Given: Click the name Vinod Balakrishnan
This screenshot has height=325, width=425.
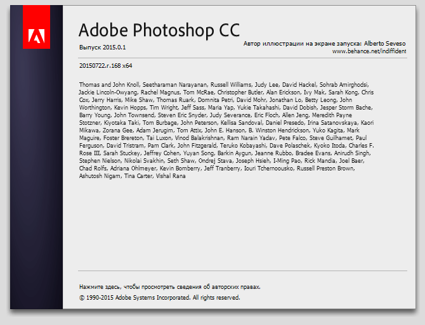Looking at the screenshot, I should pyautogui.click(x=199, y=137).
